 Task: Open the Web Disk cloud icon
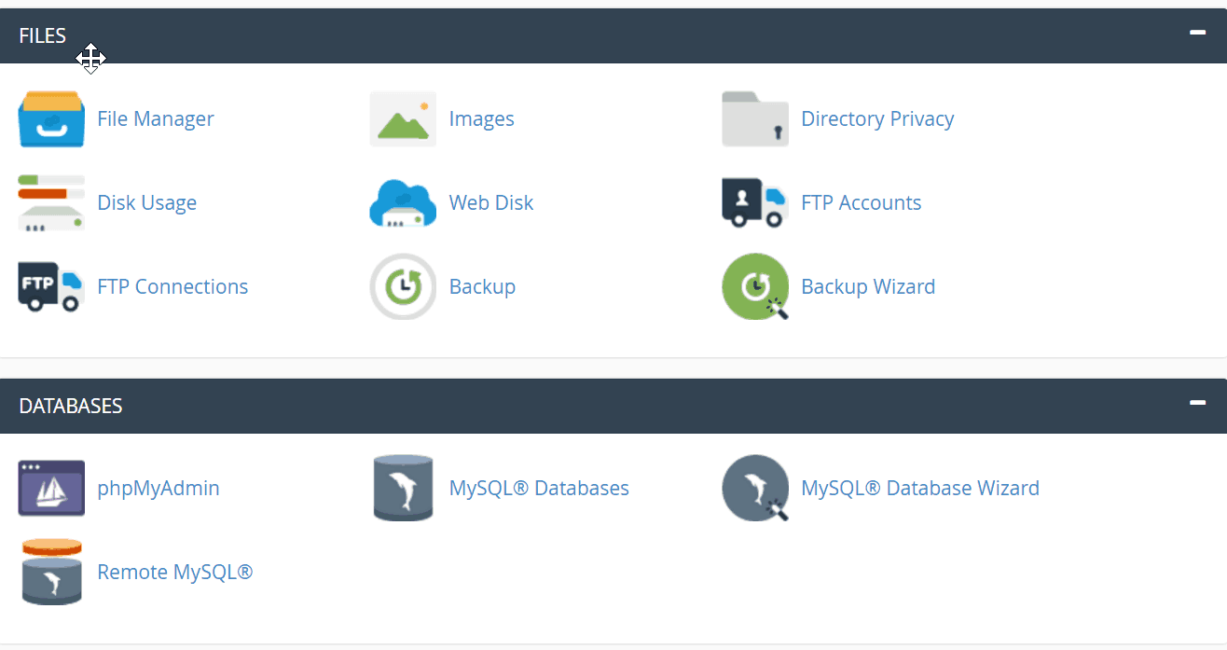[x=403, y=203]
